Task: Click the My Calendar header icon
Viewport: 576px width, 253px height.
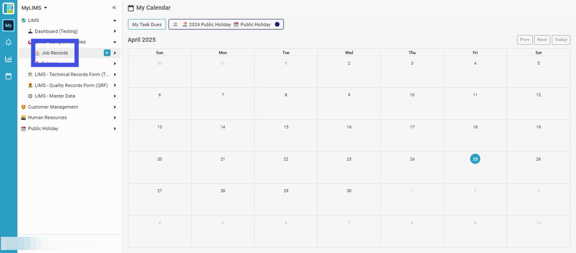Action: click(130, 7)
